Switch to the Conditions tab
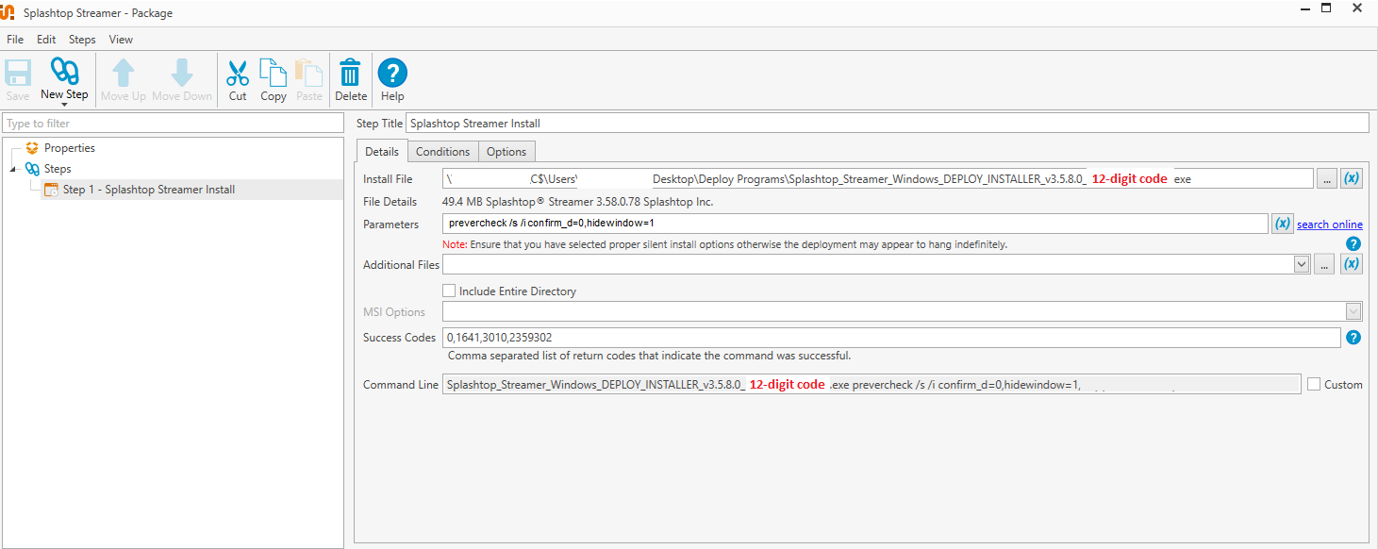1378x549 pixels. [442, 152]
